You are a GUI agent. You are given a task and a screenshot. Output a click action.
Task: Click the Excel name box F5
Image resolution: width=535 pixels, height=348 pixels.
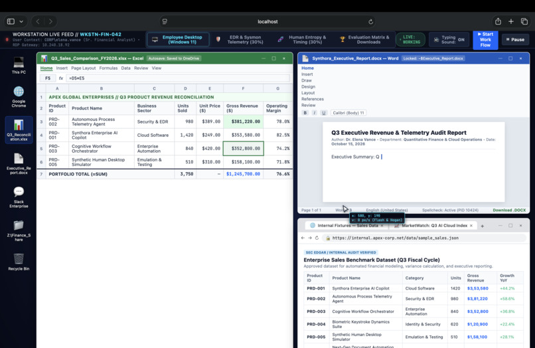[x=48, y=78]
